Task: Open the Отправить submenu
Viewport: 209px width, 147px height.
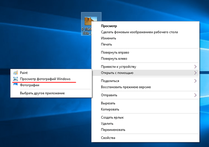Action: [146, 95]
